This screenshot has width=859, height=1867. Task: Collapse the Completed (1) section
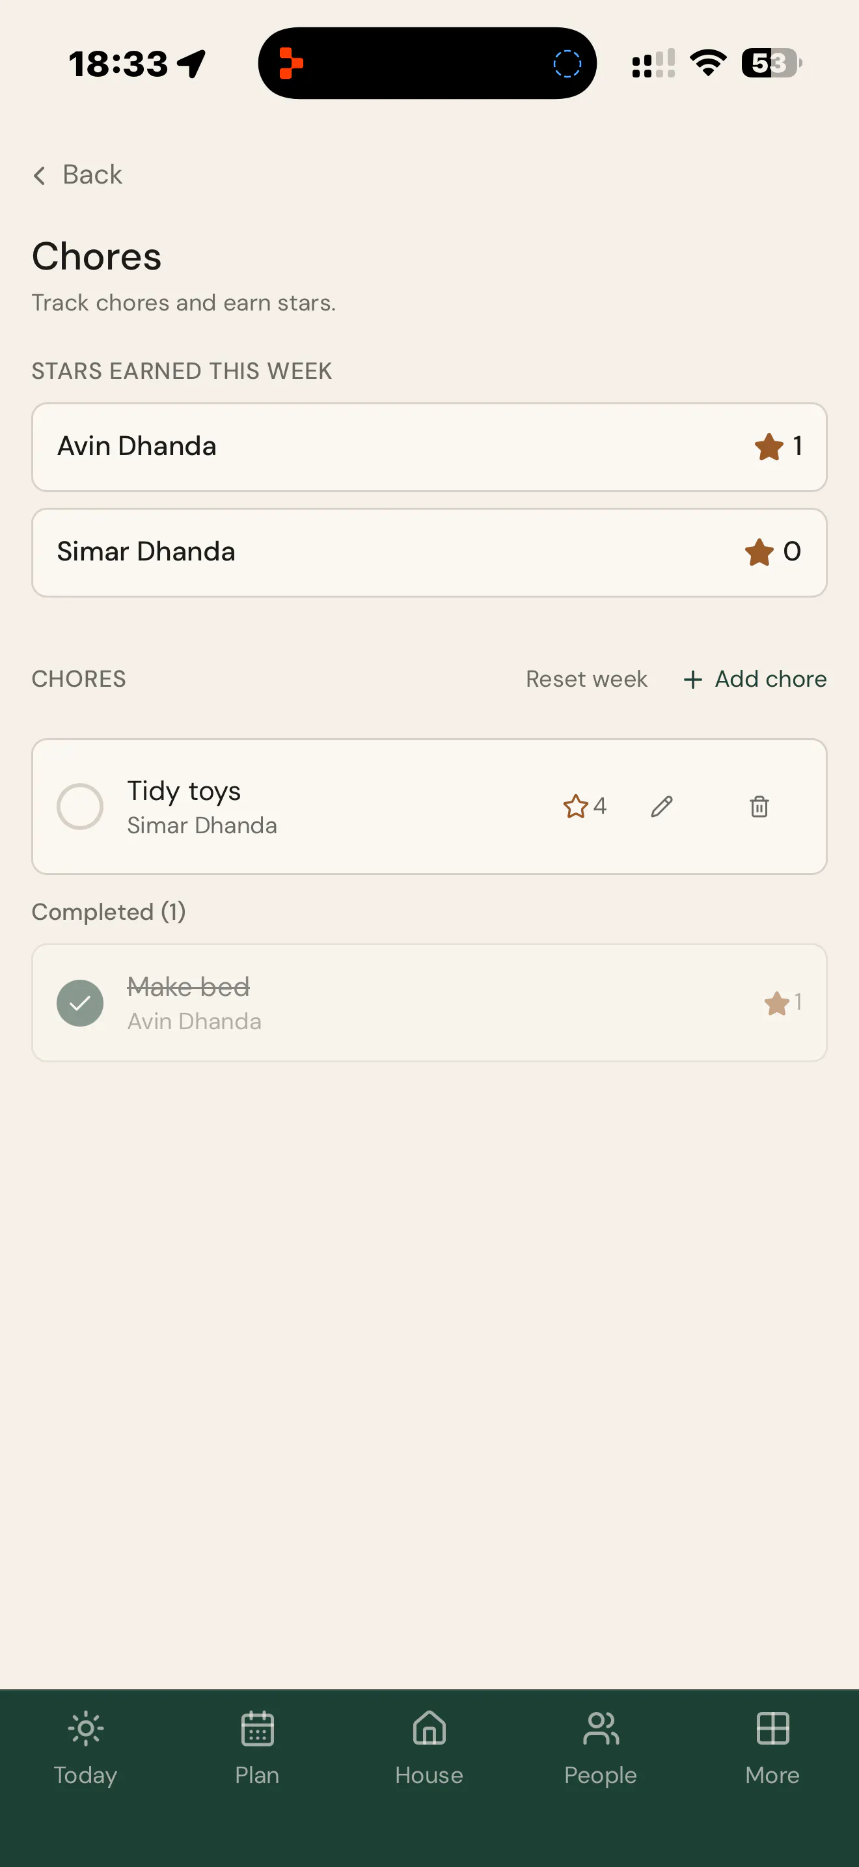(109, 912)
